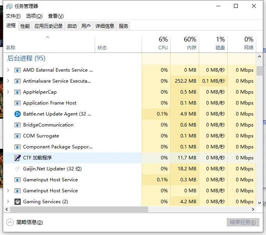Click the COM Surrogate process icon
The width and height of the screenshot is (266, 235).
point(17,136)
